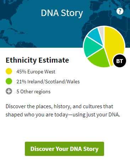
Task: Select the green Ireland/Scotland/Wales pie slice
Action: pyautogui.click(x=99, y=58)
